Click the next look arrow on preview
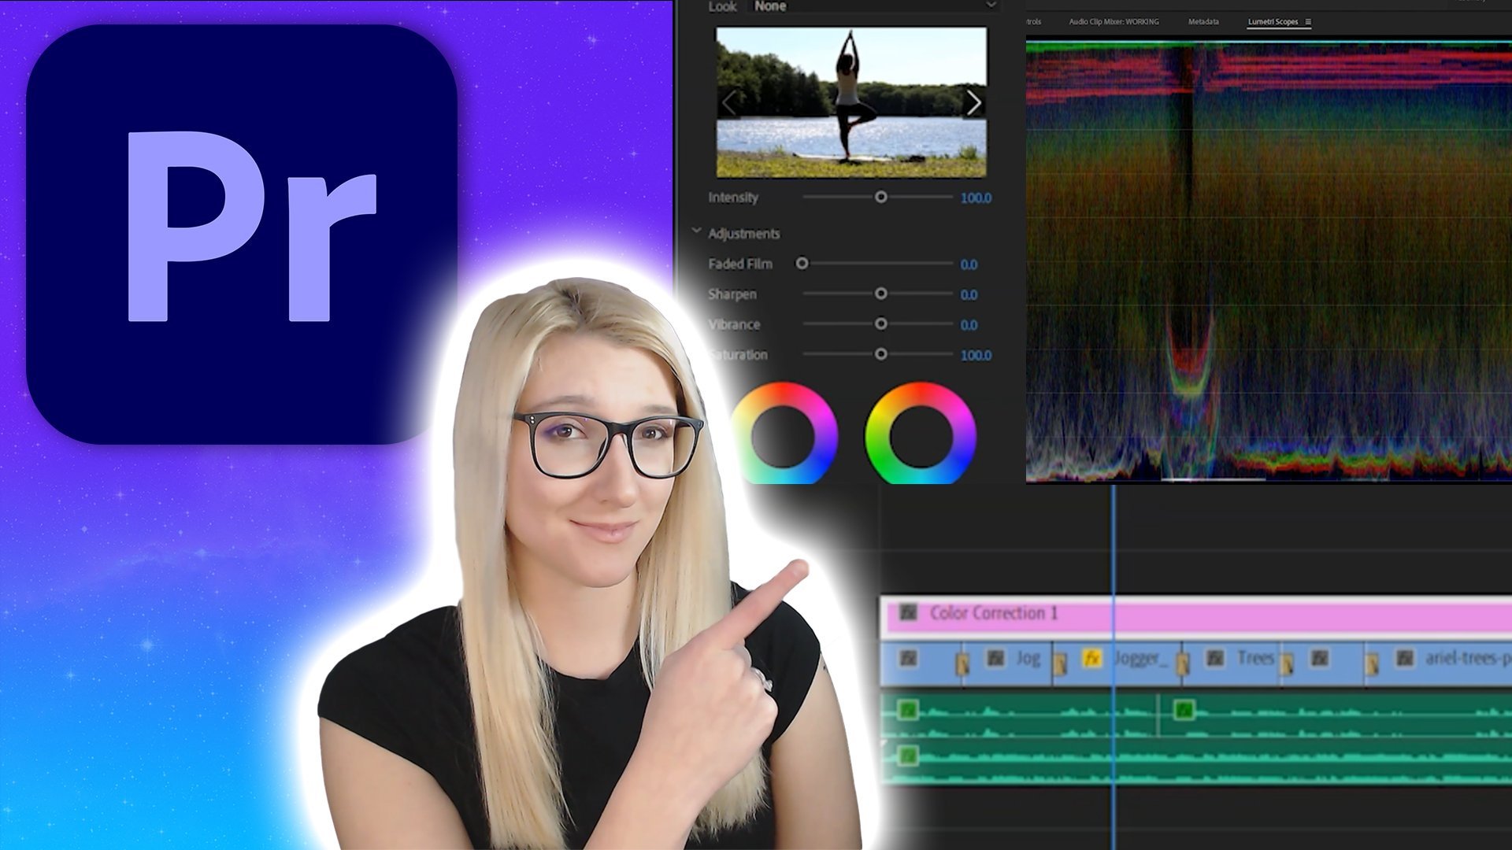Image resolution: width=1512 pixels, height=850 pixels. pos(974,102)
